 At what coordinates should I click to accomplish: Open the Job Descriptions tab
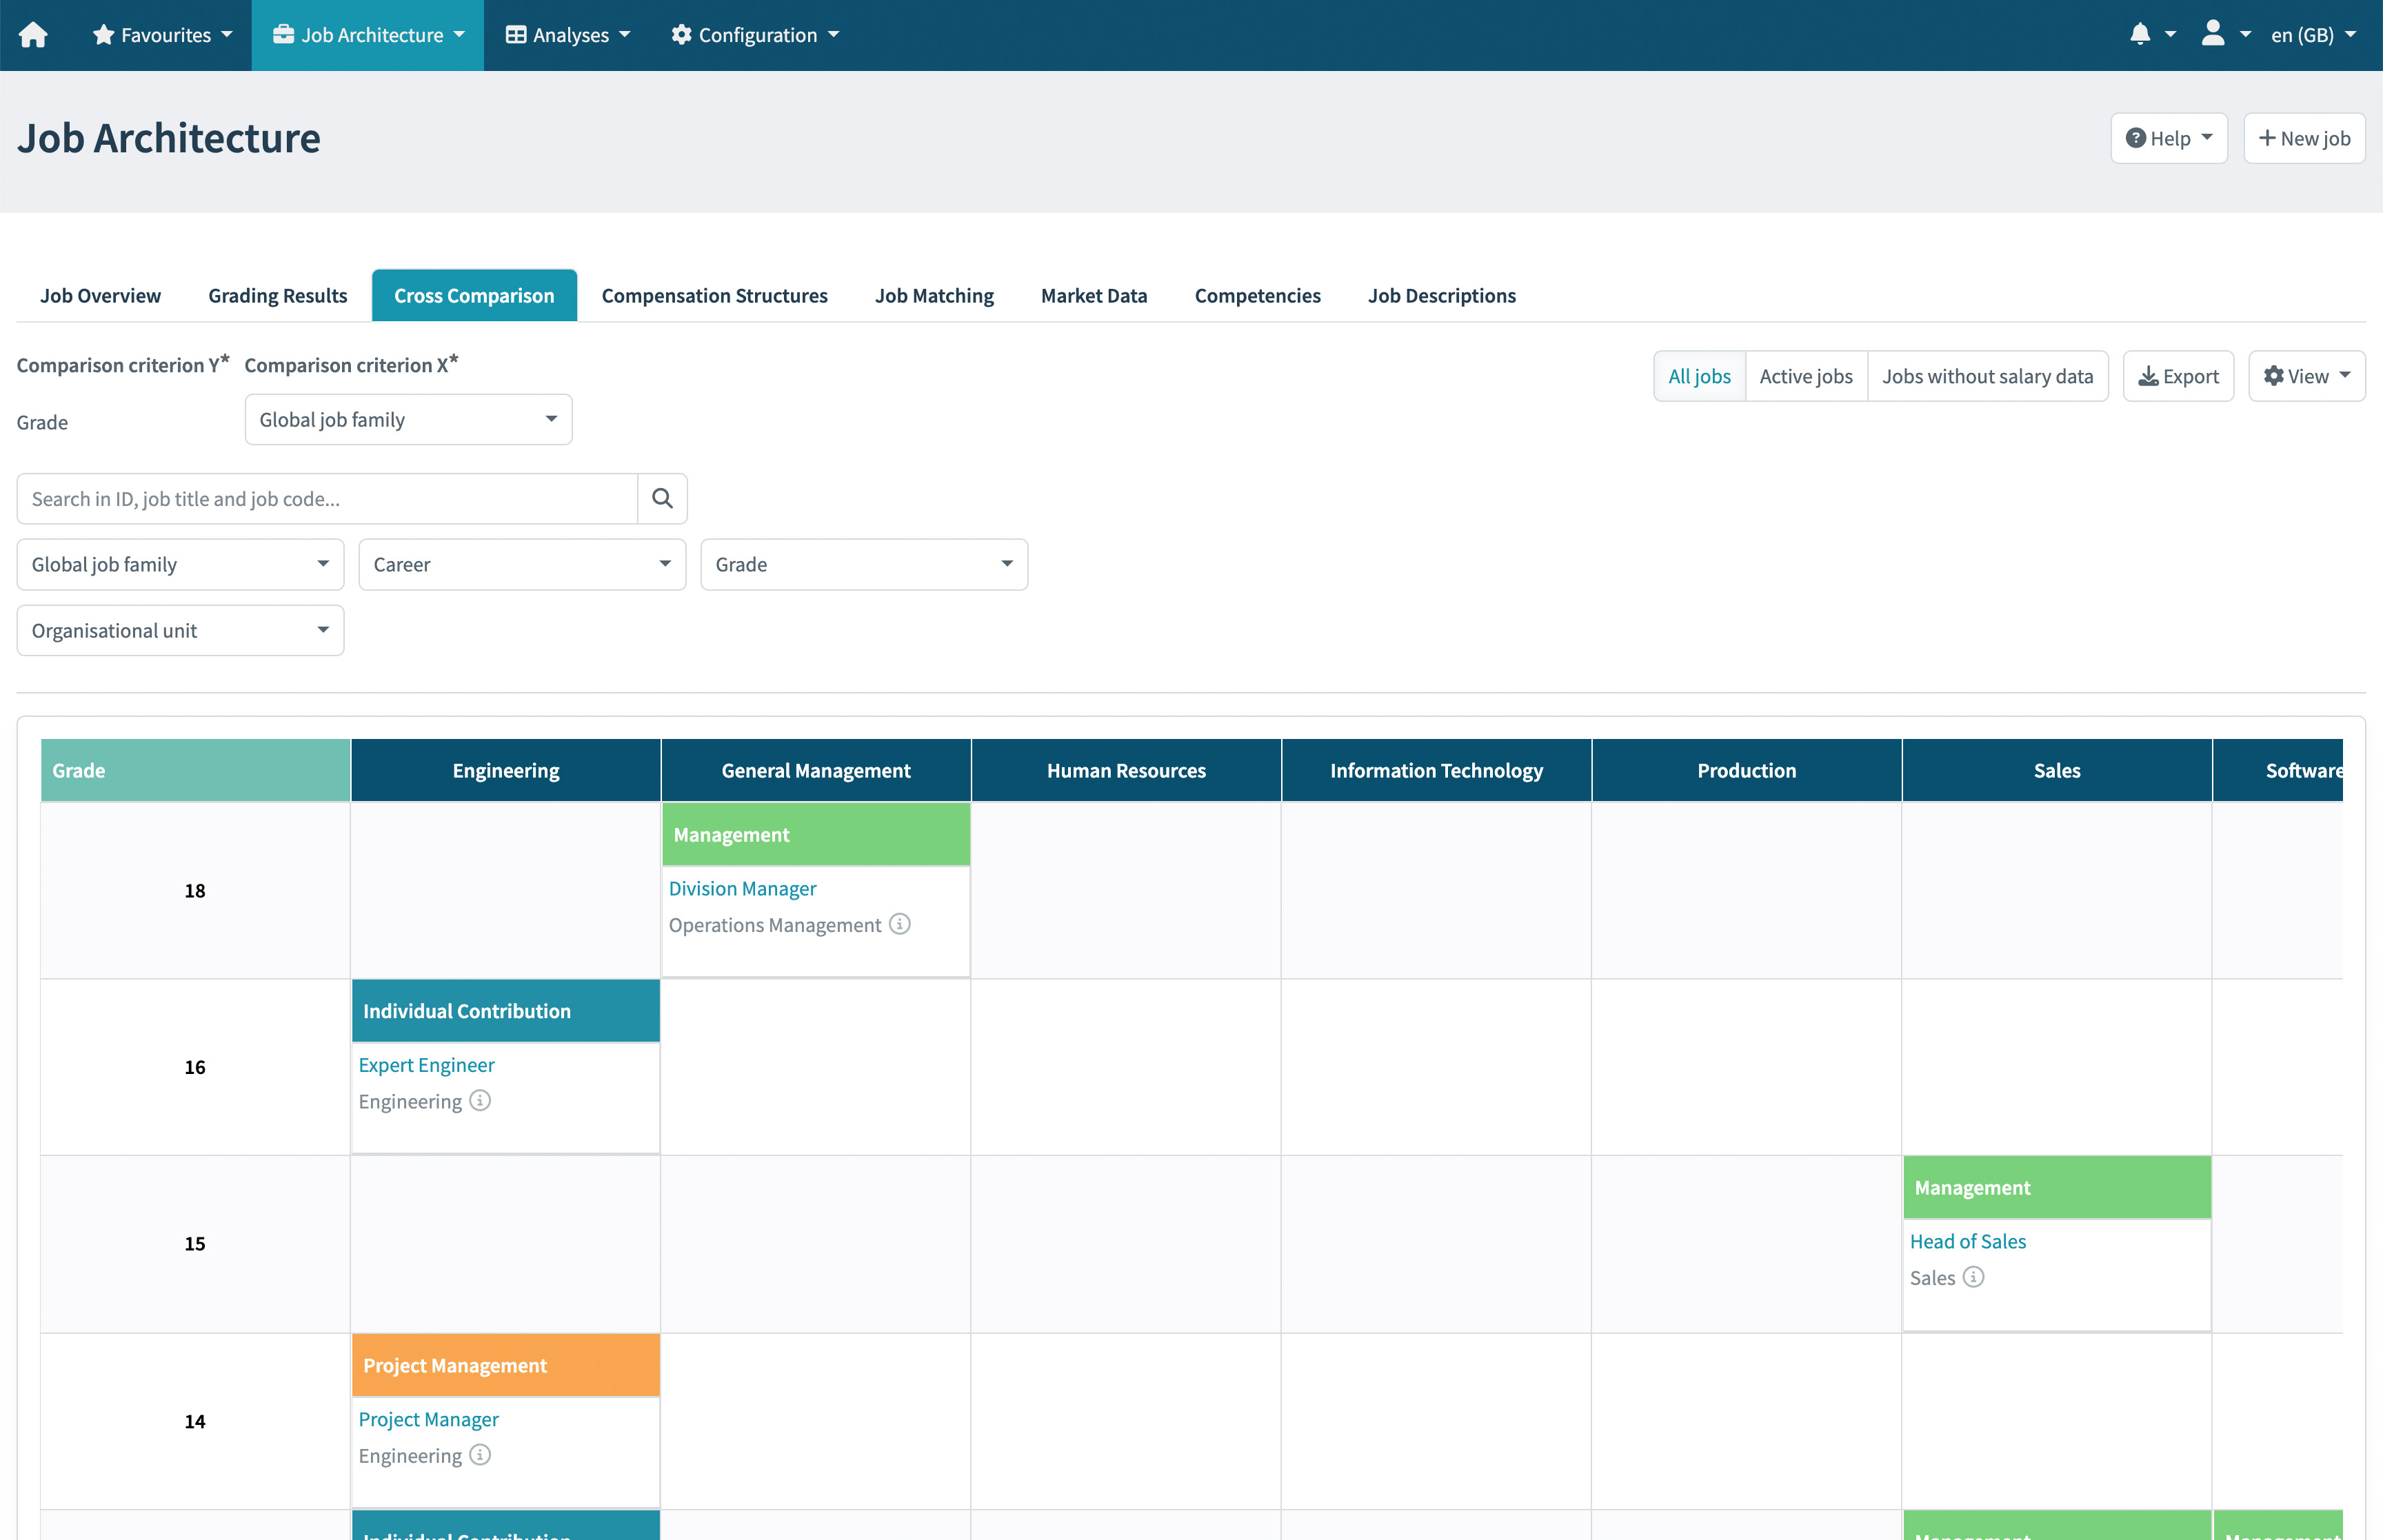click(1441, 295)
